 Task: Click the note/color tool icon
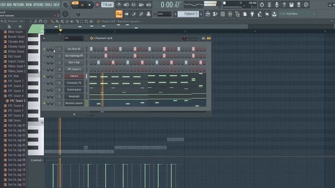click(134, 14)
